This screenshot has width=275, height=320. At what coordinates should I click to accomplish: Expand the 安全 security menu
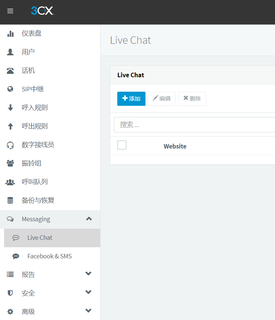88,292
